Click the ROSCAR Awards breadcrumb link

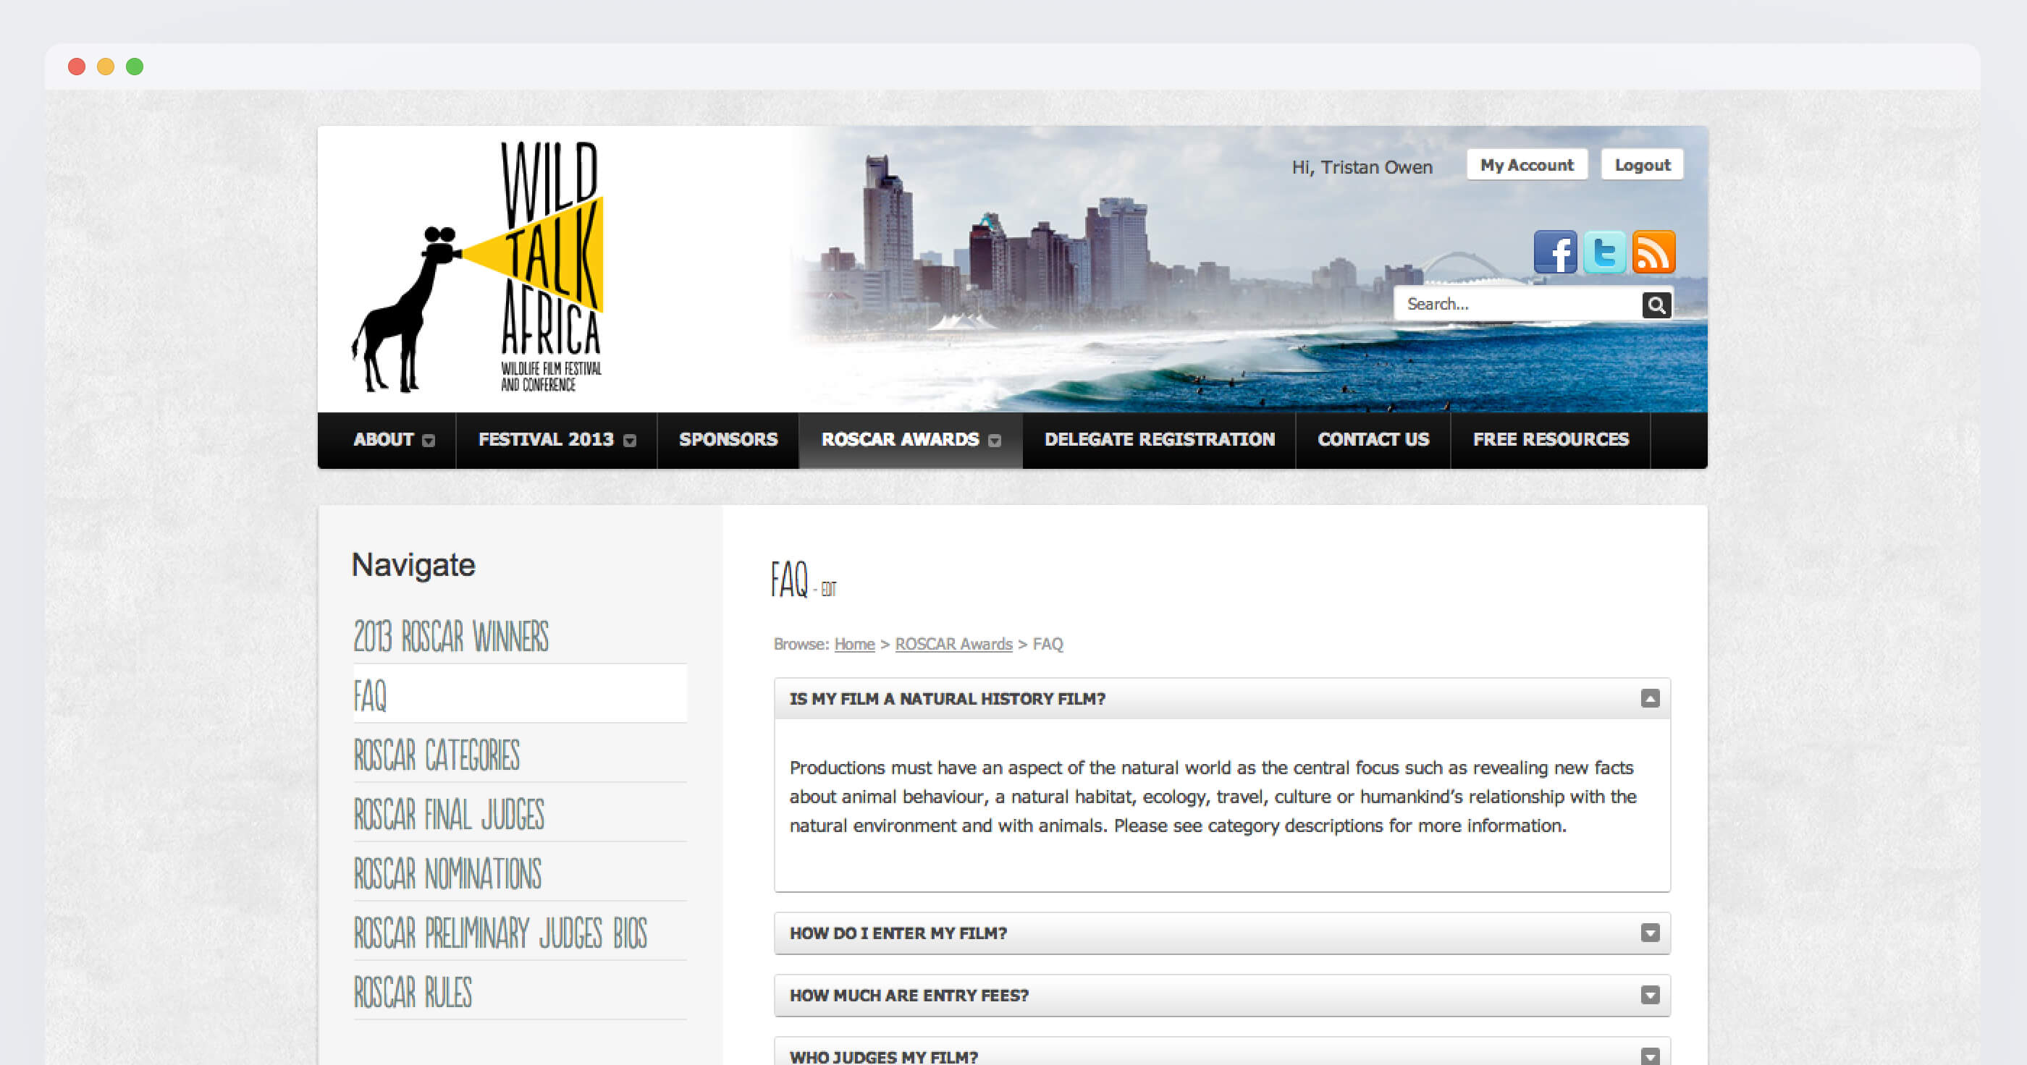(x=953, y=644)
